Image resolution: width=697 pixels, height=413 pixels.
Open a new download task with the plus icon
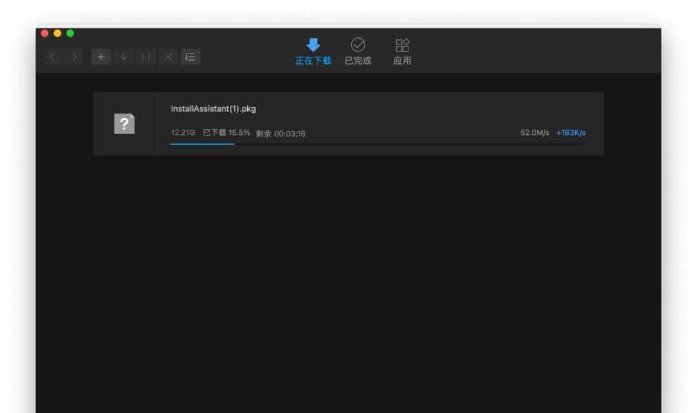(x=101, y=57)
